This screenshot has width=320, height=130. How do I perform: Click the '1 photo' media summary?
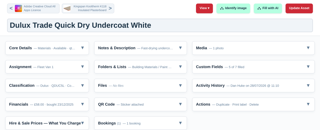pyautogui.click(x=218, y=48)
